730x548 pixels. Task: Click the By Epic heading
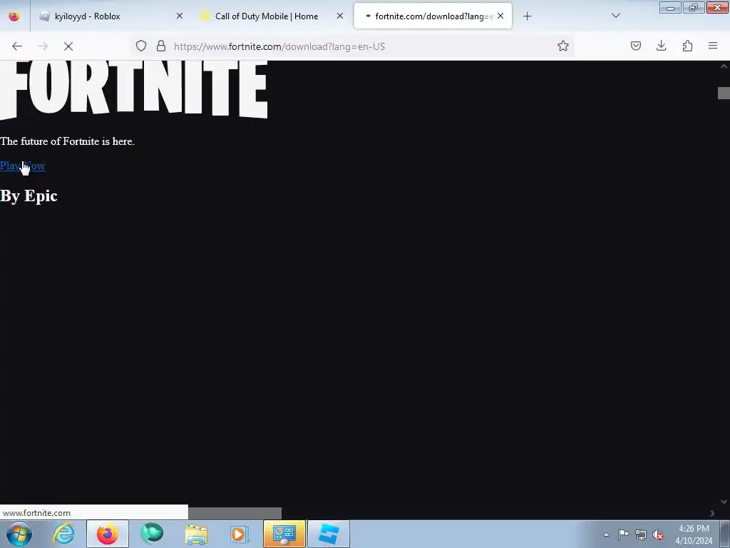(29, 196)
